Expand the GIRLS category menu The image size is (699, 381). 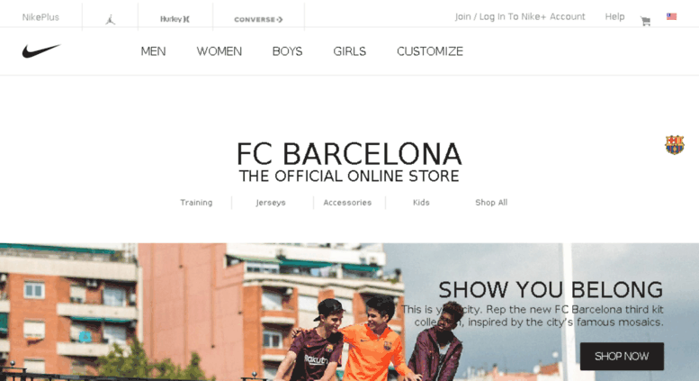coord(349,51)
